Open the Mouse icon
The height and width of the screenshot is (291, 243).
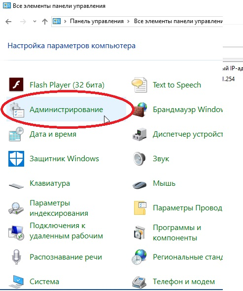click(x=139, y=184)
